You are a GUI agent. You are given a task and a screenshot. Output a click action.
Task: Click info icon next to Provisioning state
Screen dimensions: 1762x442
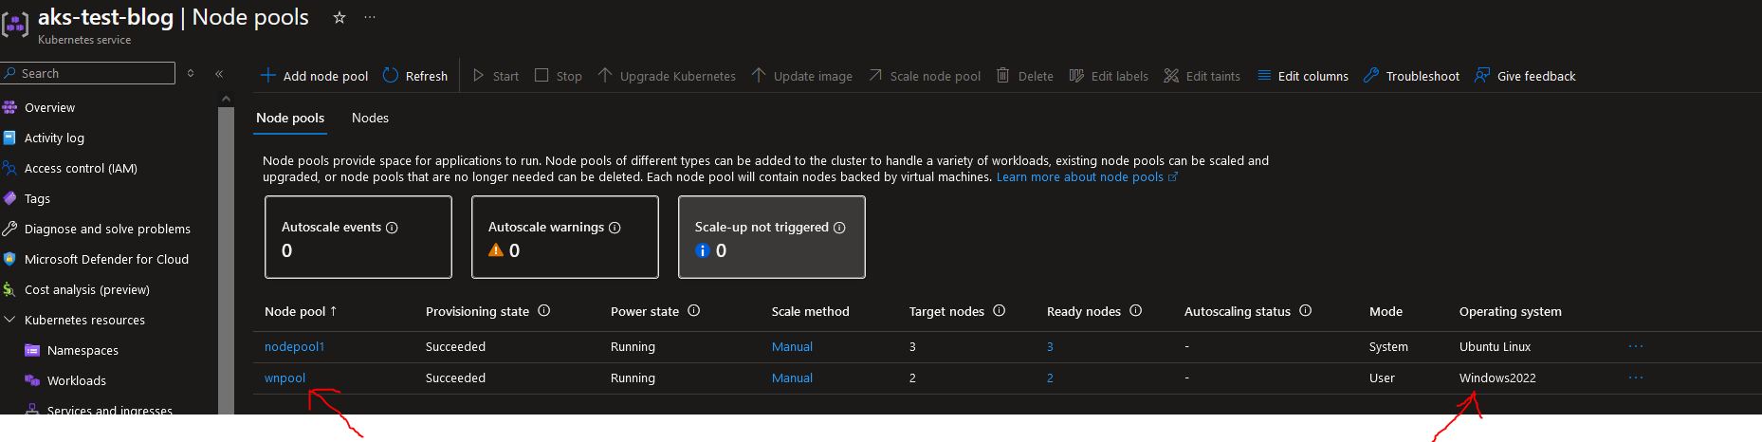tap(544, 311)
